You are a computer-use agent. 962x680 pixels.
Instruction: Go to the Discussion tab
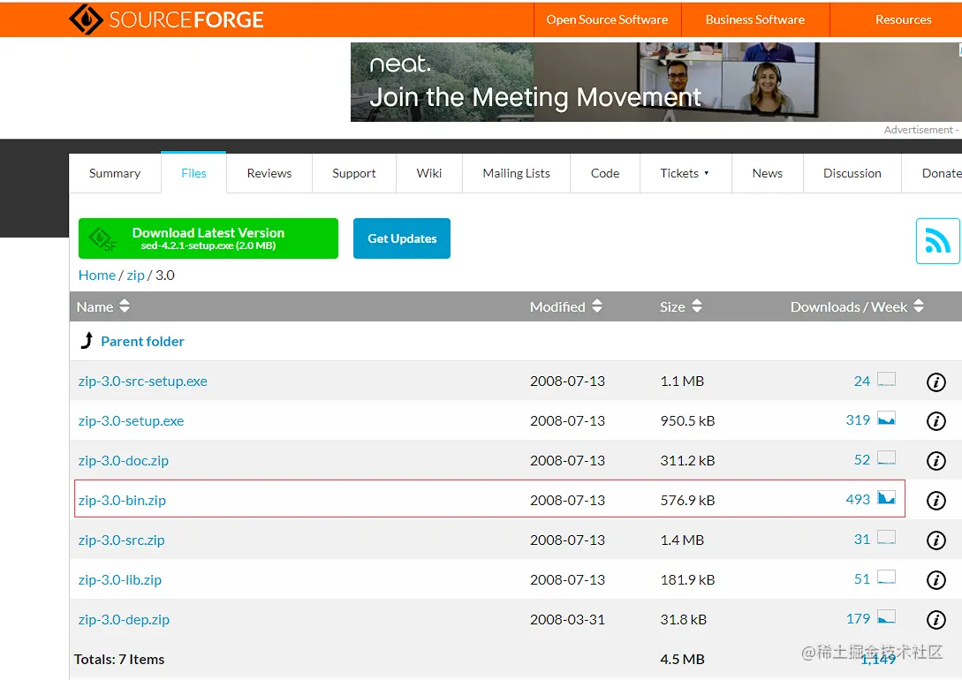click(852, 173)
